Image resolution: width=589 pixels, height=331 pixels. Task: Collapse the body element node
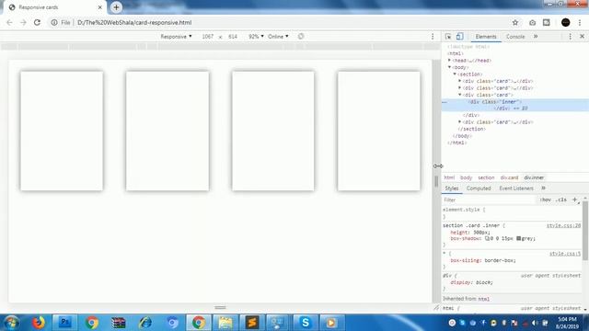(x=449, y=67)
